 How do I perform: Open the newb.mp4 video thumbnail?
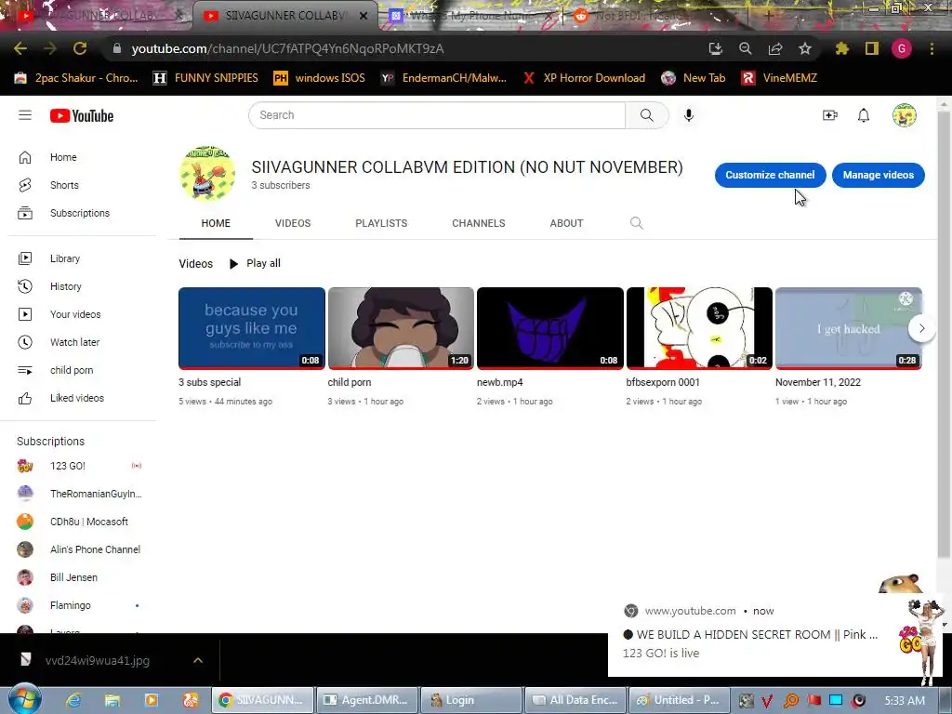(x=550, y=328)
